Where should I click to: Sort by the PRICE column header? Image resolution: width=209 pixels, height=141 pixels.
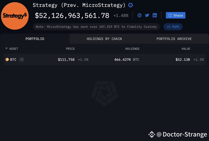click(x=70, y=49)
